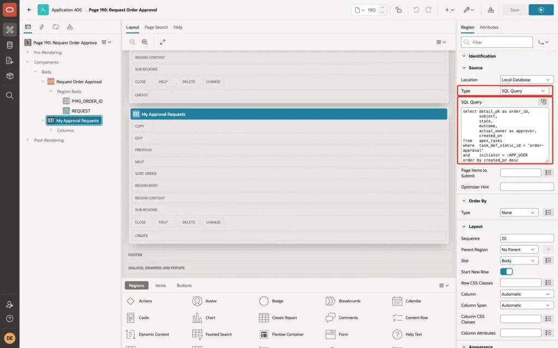
Task: Click the sidebar search magnifier icon
Action: (10, 96)
